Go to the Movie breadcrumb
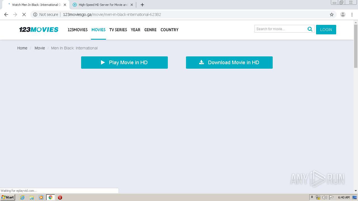Viewport: 358px width, 201px height. click(40, 48)
